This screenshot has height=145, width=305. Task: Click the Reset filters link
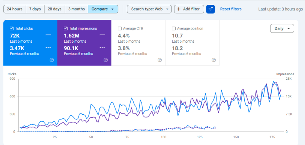pyautogui.click(x=231, y=9)
